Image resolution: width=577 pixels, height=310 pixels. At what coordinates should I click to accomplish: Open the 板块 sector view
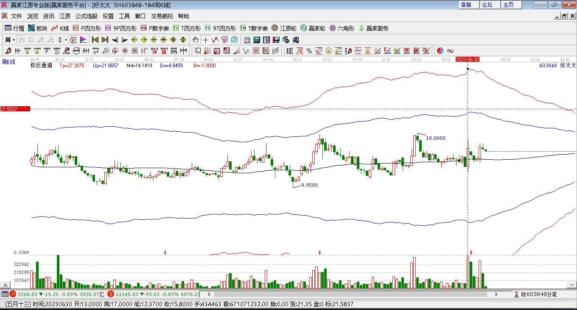pyautogui.click(x=38, y=28)
